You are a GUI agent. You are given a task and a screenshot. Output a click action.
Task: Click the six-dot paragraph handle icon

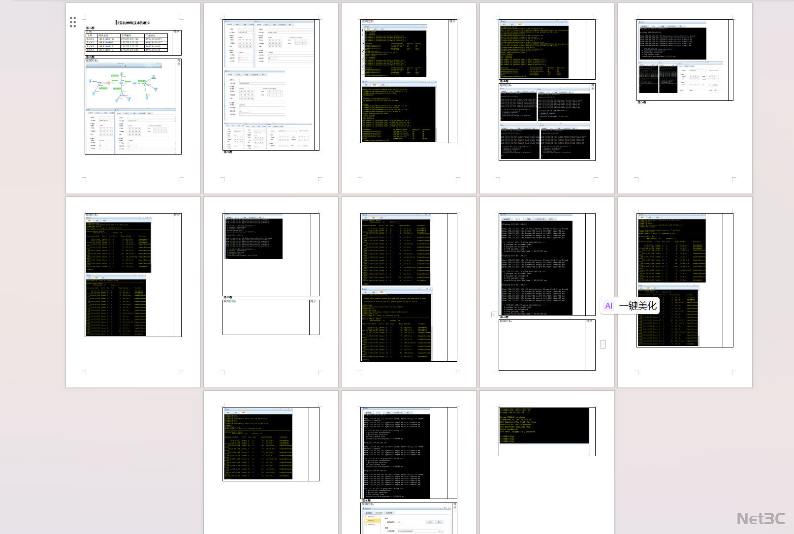(x=73, y=22)
